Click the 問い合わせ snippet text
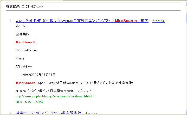187x115 pixels. [x=24, y=66]
